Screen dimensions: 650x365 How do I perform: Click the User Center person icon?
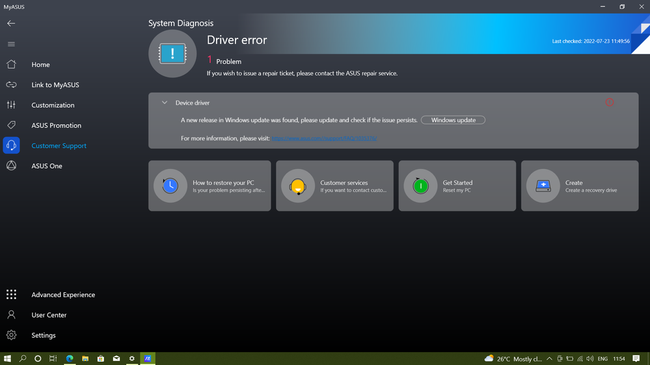(11, 315)
